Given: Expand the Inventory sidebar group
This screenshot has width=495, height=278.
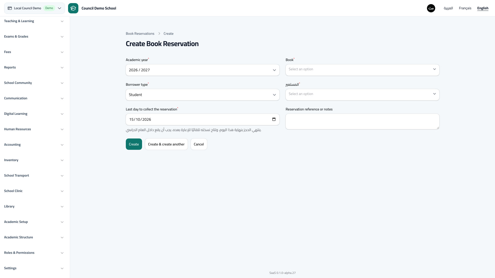Looking at the screenshot, I should point(34,160).
